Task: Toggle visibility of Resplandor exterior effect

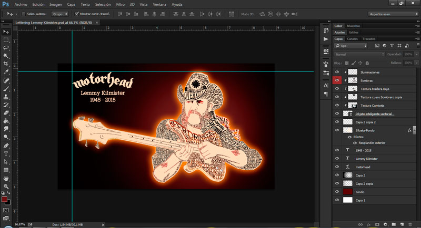Action: coord(355,143)
